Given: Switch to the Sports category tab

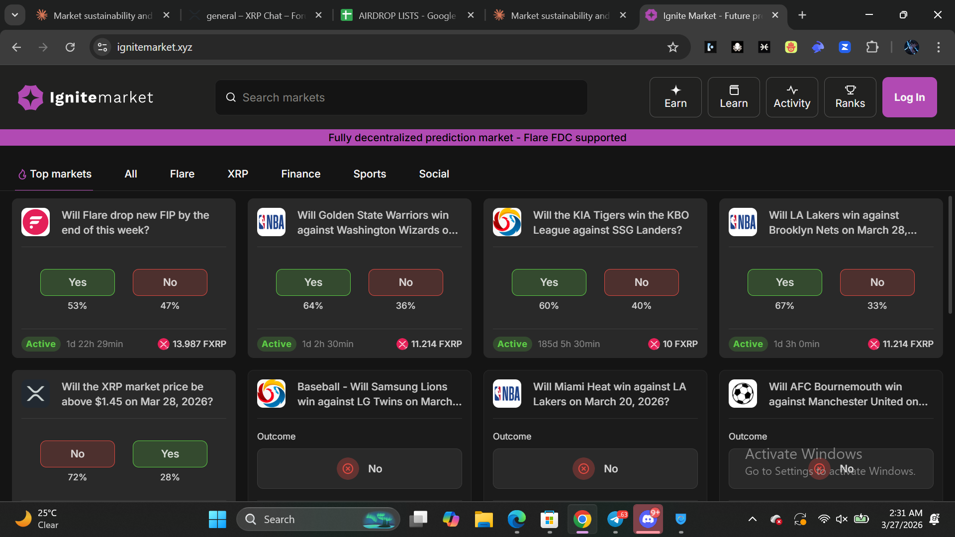Looking at the screenshot, I should (x=370, y=174).
